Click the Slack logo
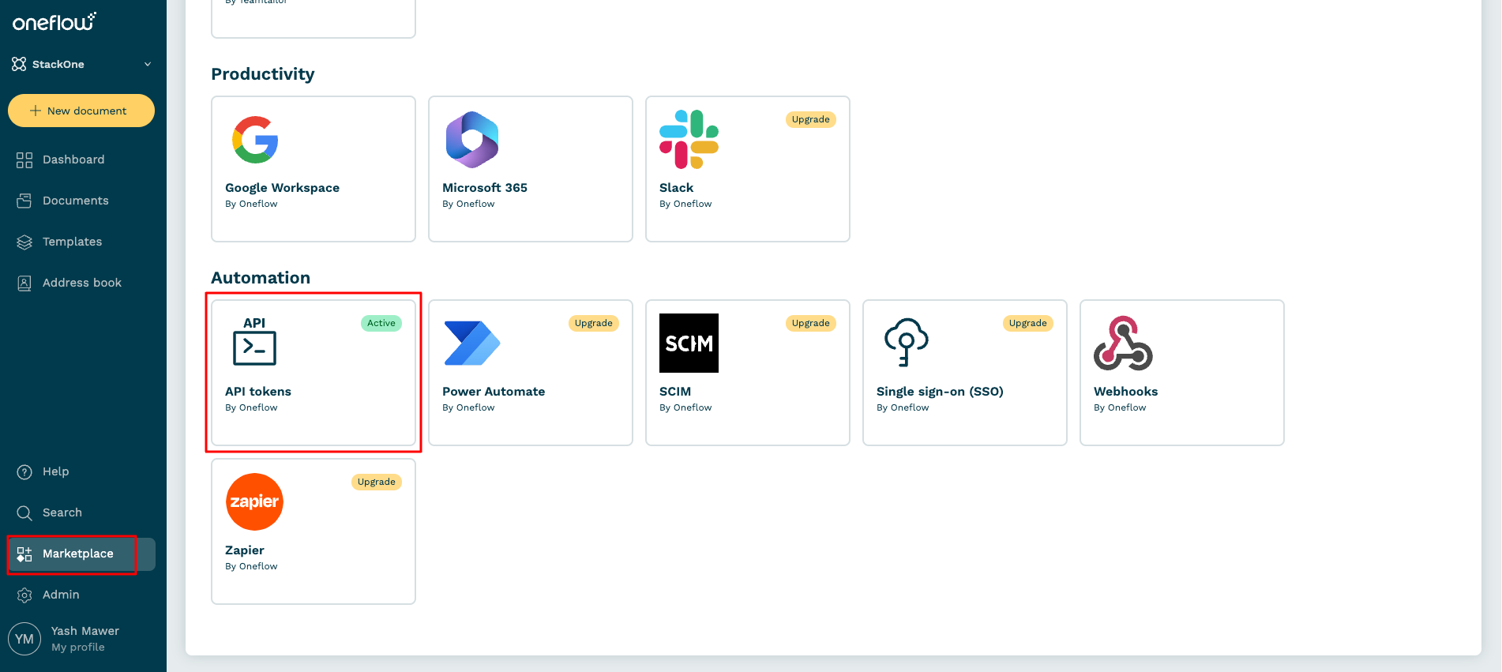 (689, 140)
